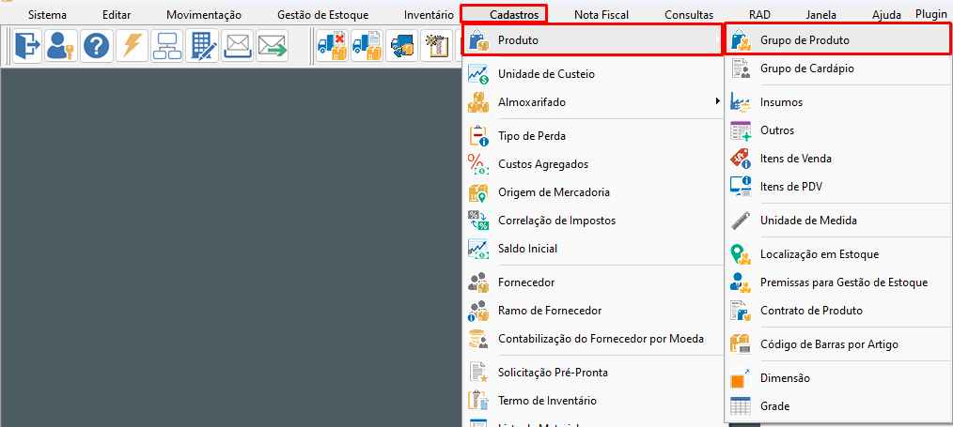
Task: Expand the Almoxarifado submenu arrow
Action: [x=718, y=102]
